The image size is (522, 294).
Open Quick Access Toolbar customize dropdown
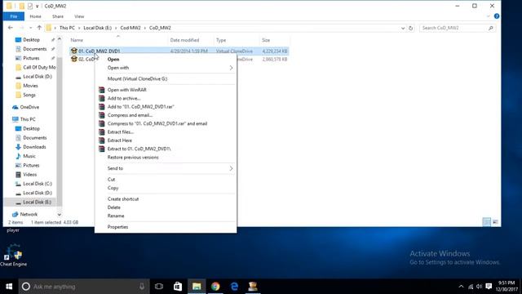pyautogui.click(x=38, y=6)
